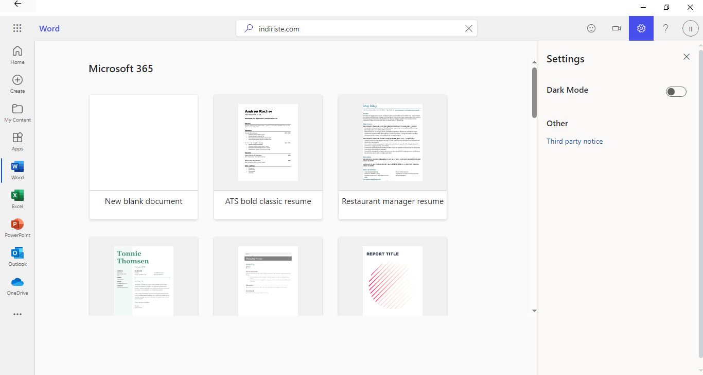Image resolution: width=703 pixels, height=375 pixels.
Task: Open My Content folder
Action: [x=17, y=112]
